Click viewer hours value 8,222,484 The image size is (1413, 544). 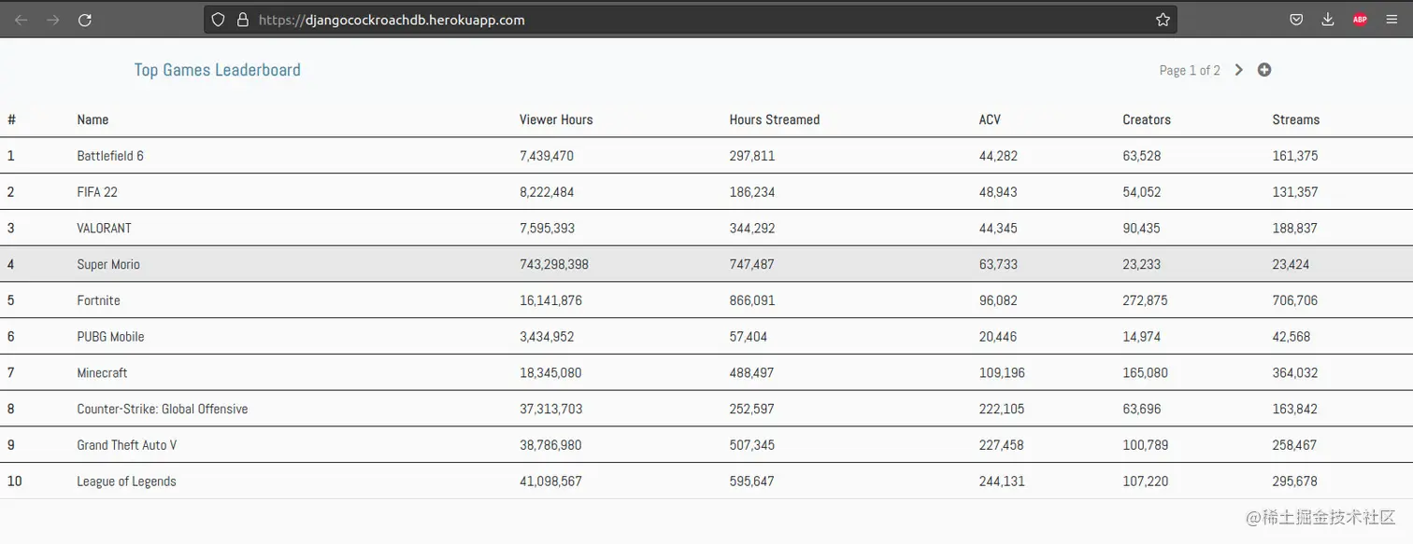point(547,192)
